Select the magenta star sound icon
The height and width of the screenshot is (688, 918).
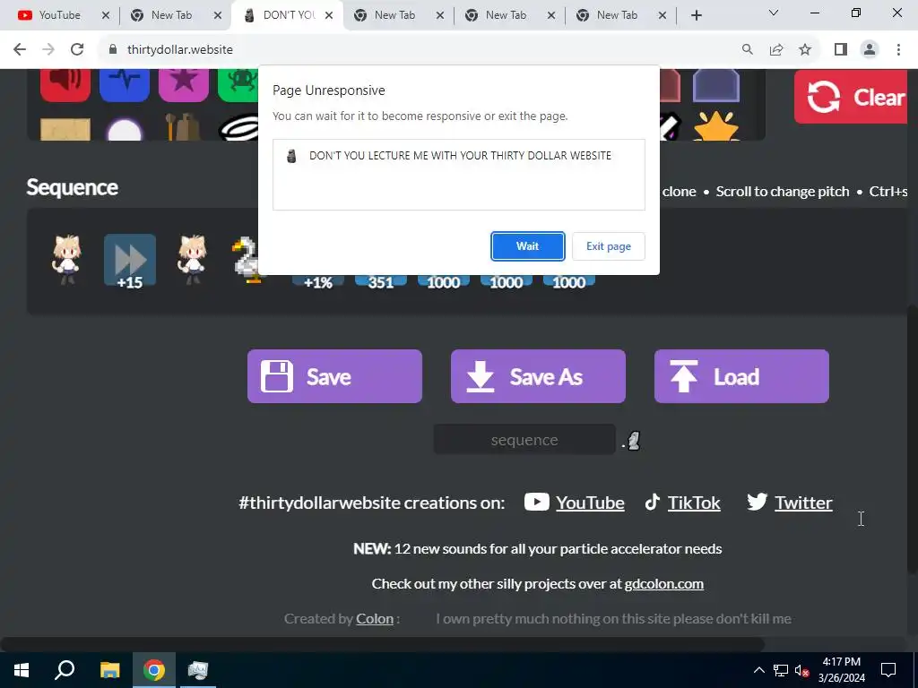(184, 85)
